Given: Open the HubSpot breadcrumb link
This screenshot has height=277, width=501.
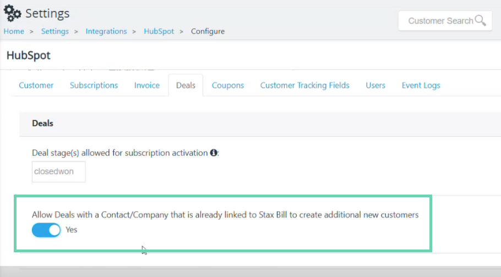Looking at the screenshot, I should (159, 31).
